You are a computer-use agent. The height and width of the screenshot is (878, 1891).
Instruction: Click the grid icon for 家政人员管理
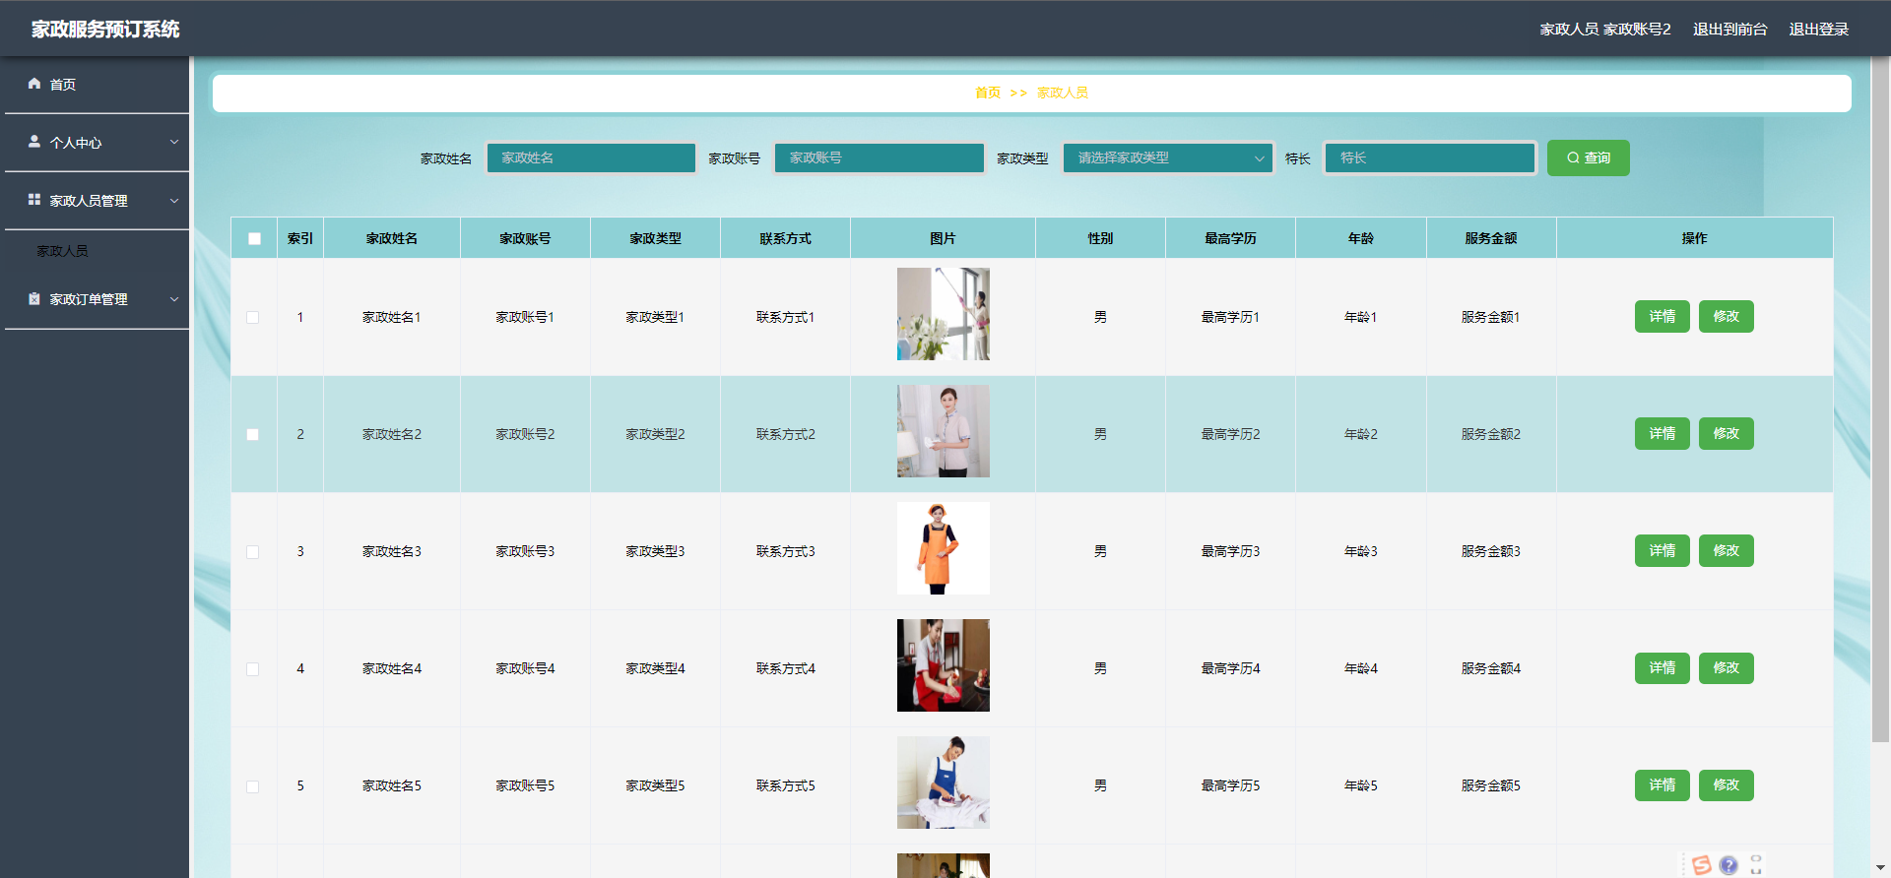(x=34, y=200)
